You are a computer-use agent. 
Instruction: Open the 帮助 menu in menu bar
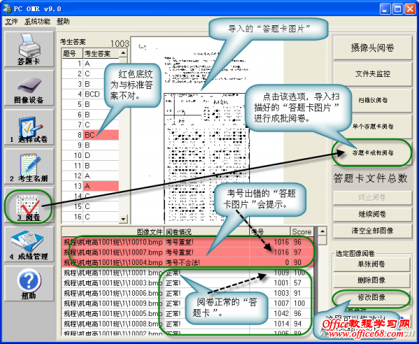pos(63,22)
